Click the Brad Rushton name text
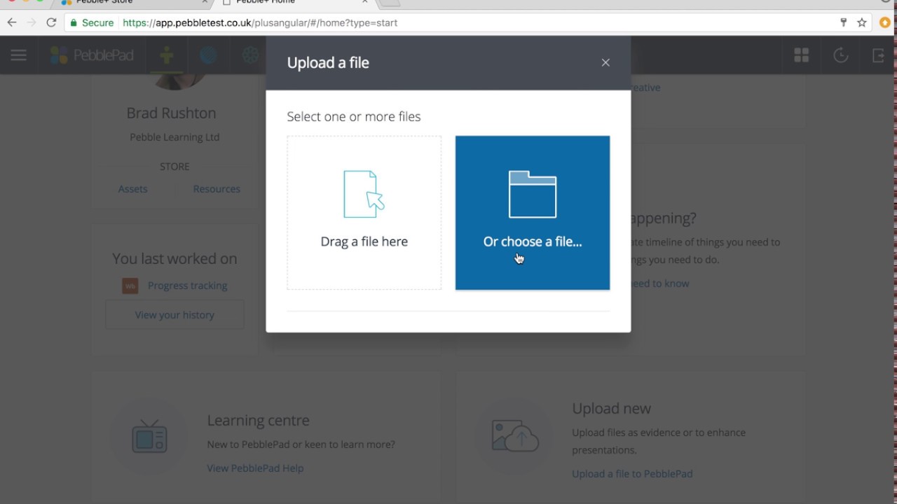 (171, 113)
